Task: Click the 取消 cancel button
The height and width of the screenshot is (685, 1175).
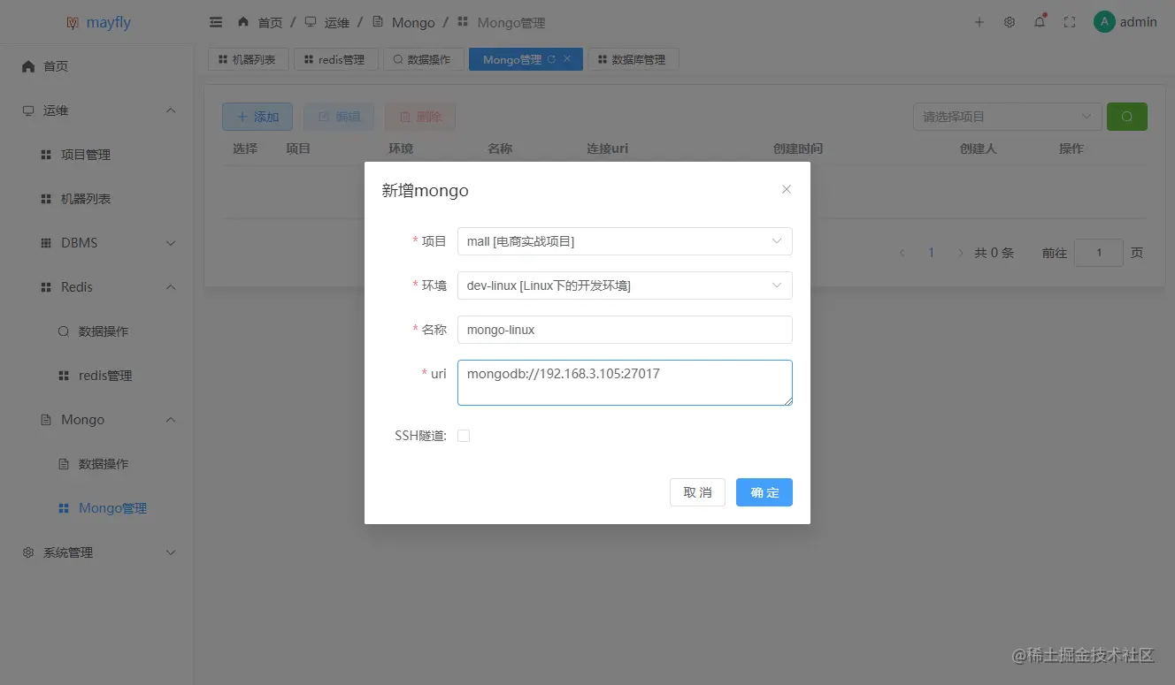Action: [x=697, y=492]
